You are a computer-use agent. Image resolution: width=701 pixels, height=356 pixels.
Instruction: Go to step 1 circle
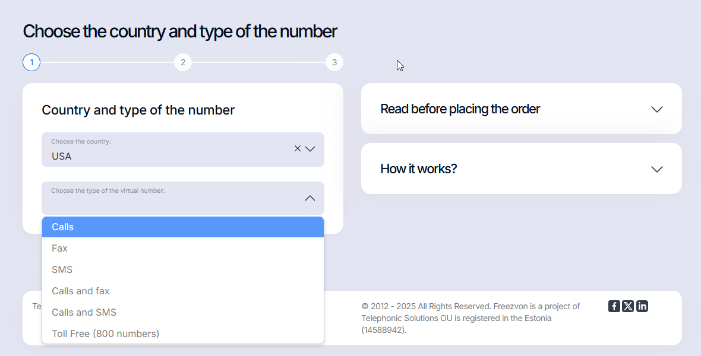point(31,62)
